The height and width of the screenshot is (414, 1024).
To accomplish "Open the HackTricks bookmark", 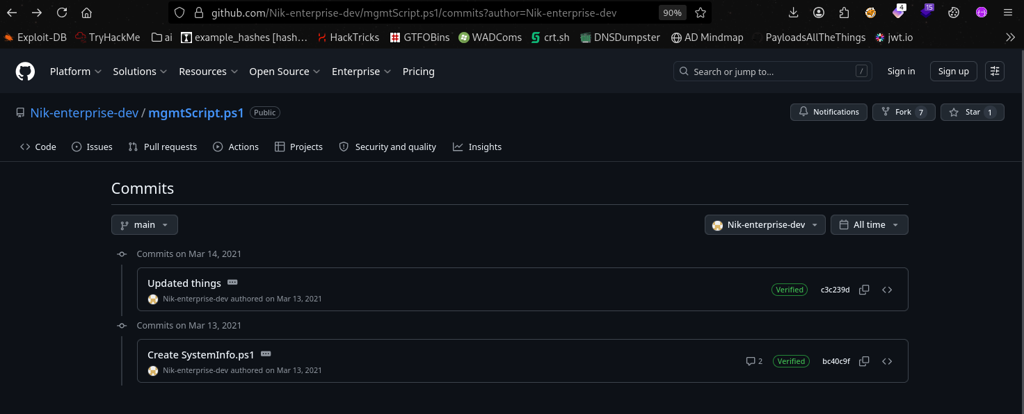I will click(x=348, y=38).
